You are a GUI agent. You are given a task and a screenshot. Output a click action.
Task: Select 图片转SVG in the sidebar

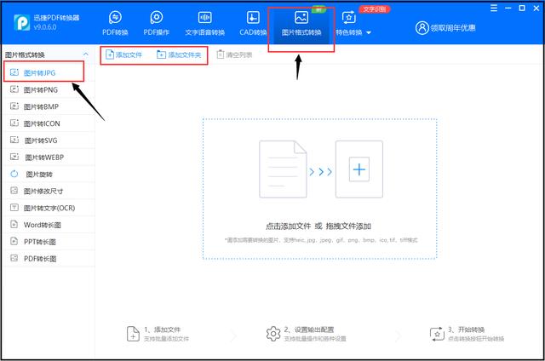[x=48, y=140]
